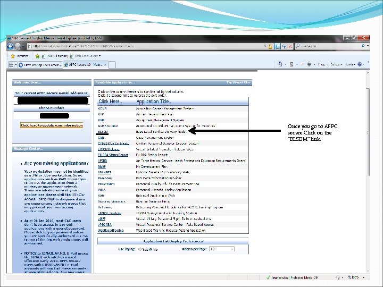This screenshot has height=287, width=383.
Task: Open a new blank tab
Action: [112, 65]
